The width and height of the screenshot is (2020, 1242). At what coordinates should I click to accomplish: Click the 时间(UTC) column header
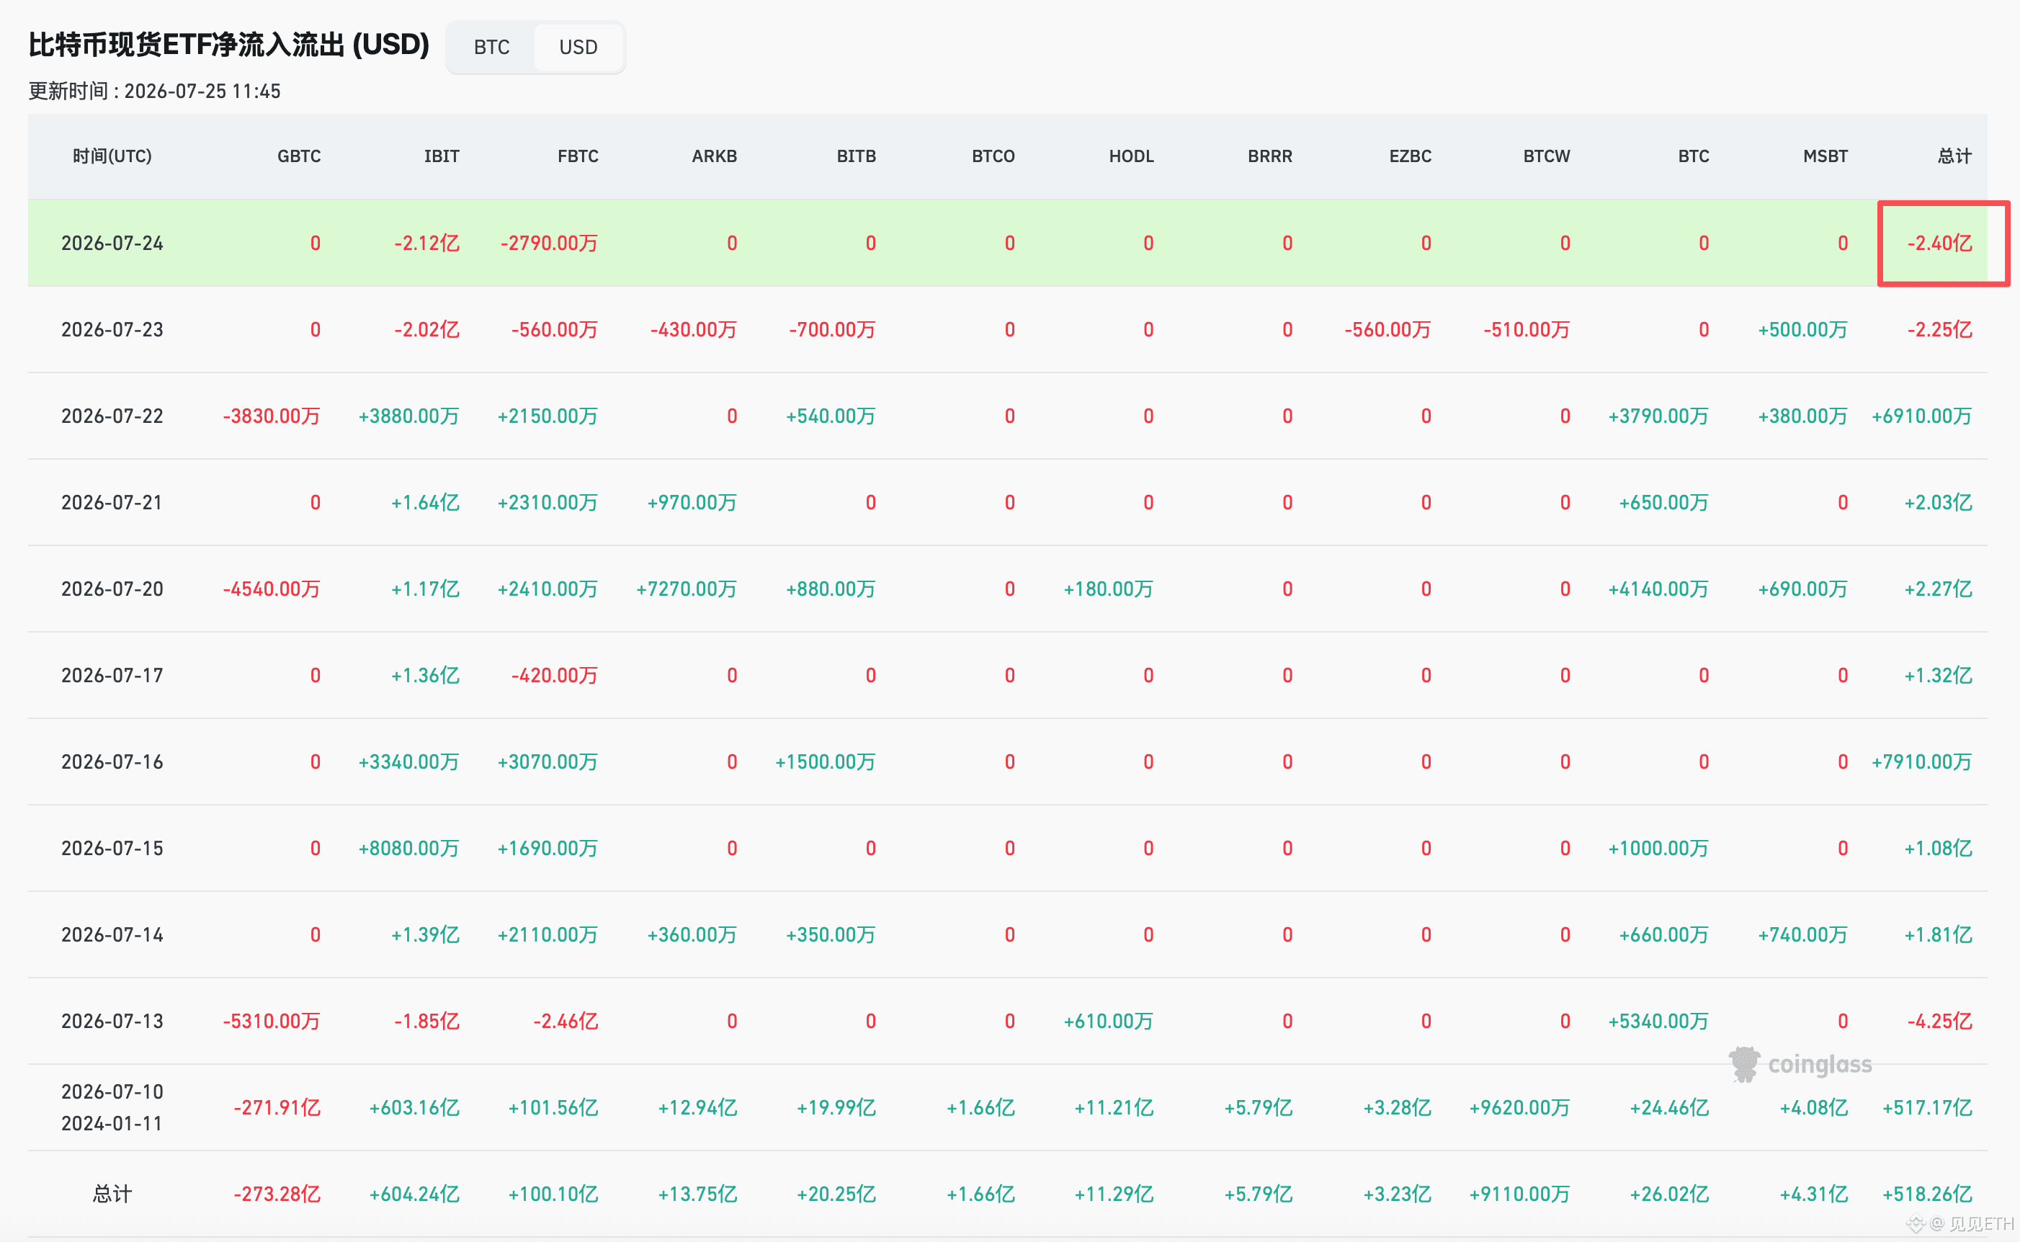click(x=112, y=156)
